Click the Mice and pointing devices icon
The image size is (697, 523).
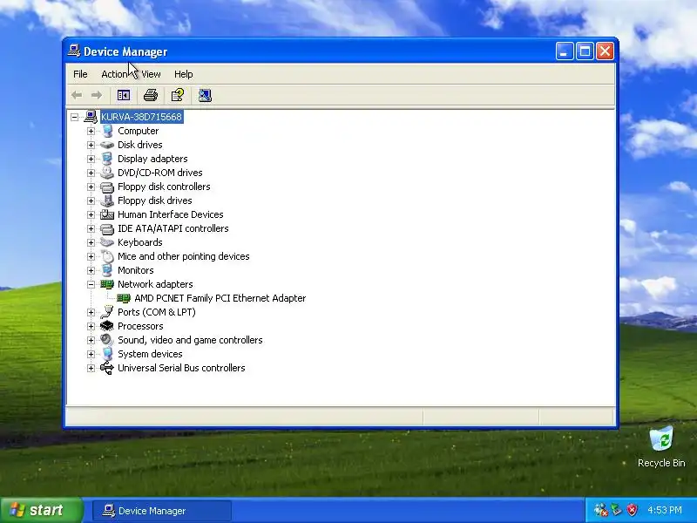(107, 256)
